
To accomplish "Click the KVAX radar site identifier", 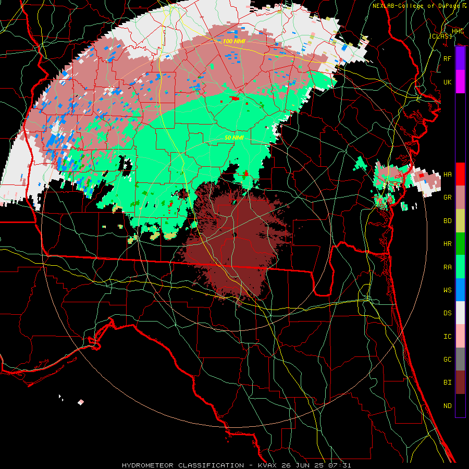I will (x=267, y=465).
